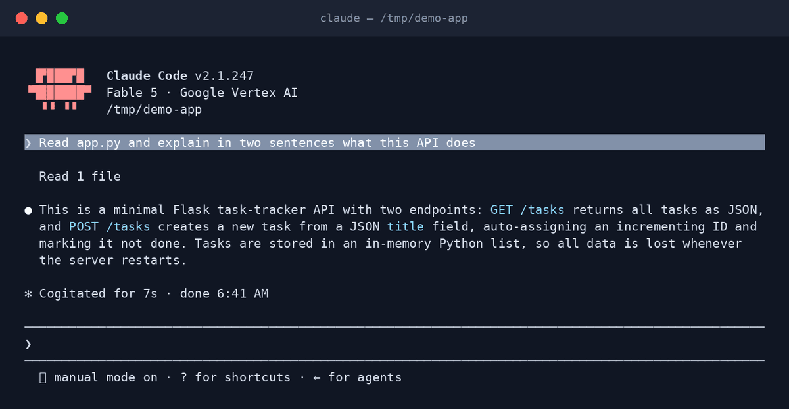Click the empty prompt input line
The width and height of the screenshot is (789, 409).
[x=394, y=344]
